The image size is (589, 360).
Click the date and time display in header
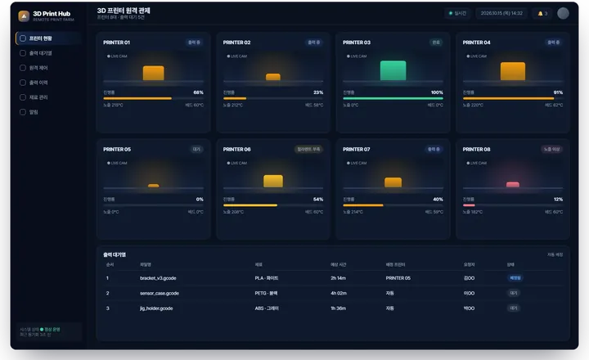coord(501,13)
